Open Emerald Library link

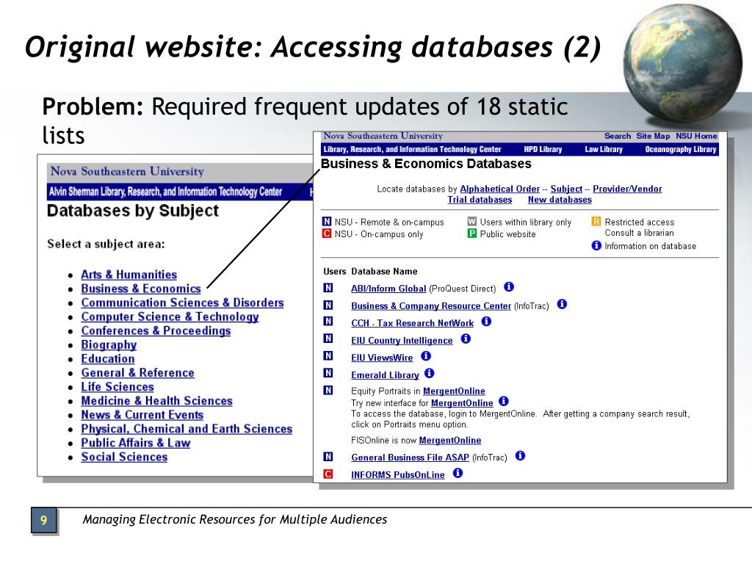click(x=385, y=375)
